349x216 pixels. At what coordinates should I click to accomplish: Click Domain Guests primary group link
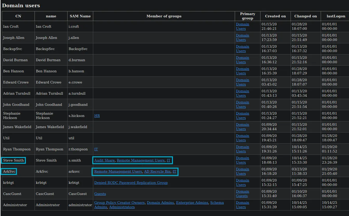(x=242, y=194)
